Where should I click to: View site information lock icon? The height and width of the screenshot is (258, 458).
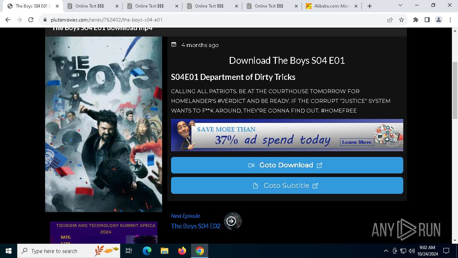pos(45,20)
